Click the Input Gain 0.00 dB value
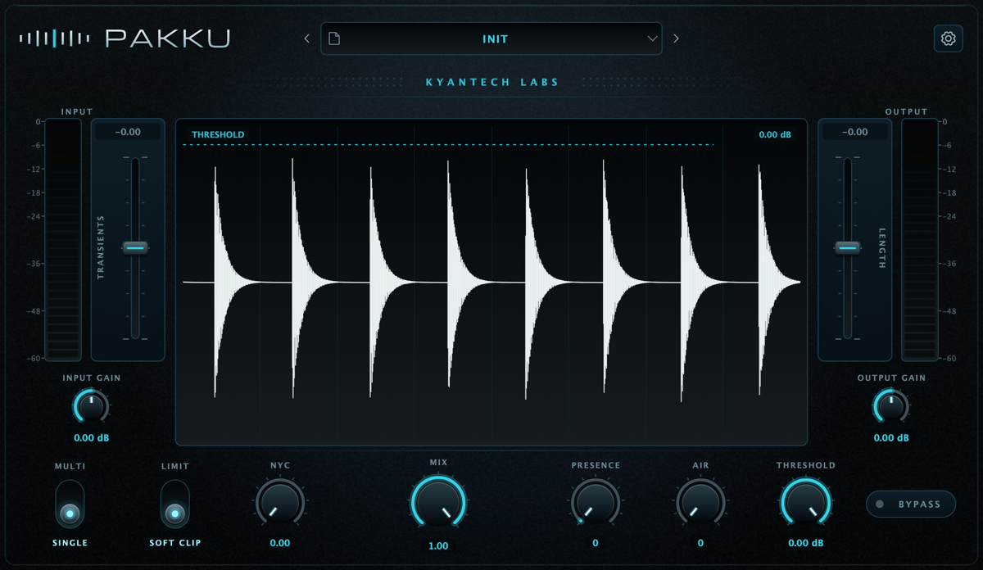Image resolution: width=983 pixels, height=570 pixels. click(x=91, y=438)
